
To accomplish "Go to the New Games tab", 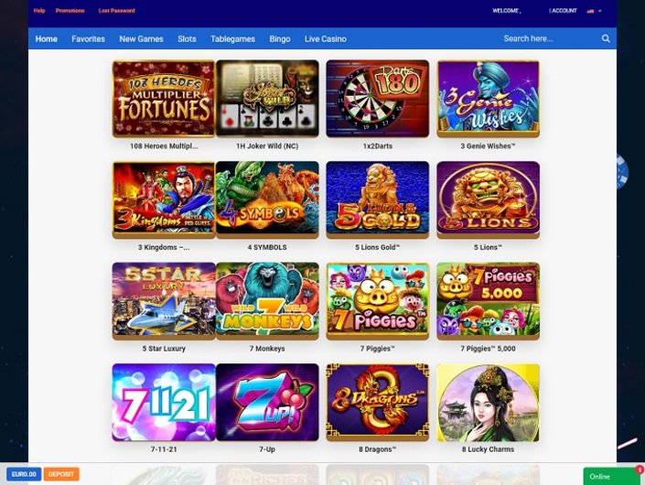I will pyautogui.click(x=141, y=39).
